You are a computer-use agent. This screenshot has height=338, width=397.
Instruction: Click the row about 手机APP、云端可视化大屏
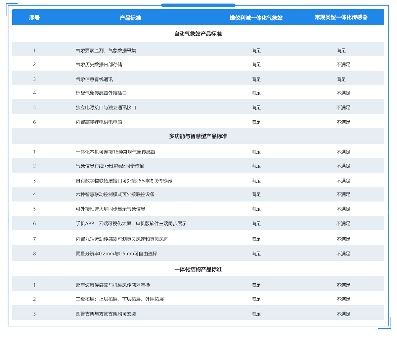click(x=198, y=223)
